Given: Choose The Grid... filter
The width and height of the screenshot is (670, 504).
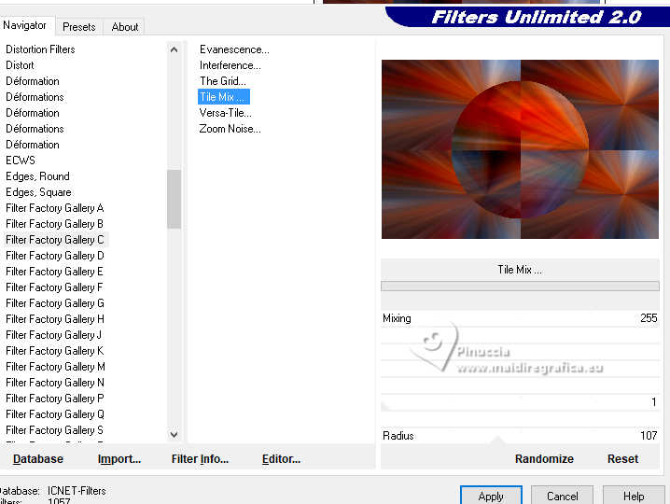Looking at the screenshot, I should [223, 81].
